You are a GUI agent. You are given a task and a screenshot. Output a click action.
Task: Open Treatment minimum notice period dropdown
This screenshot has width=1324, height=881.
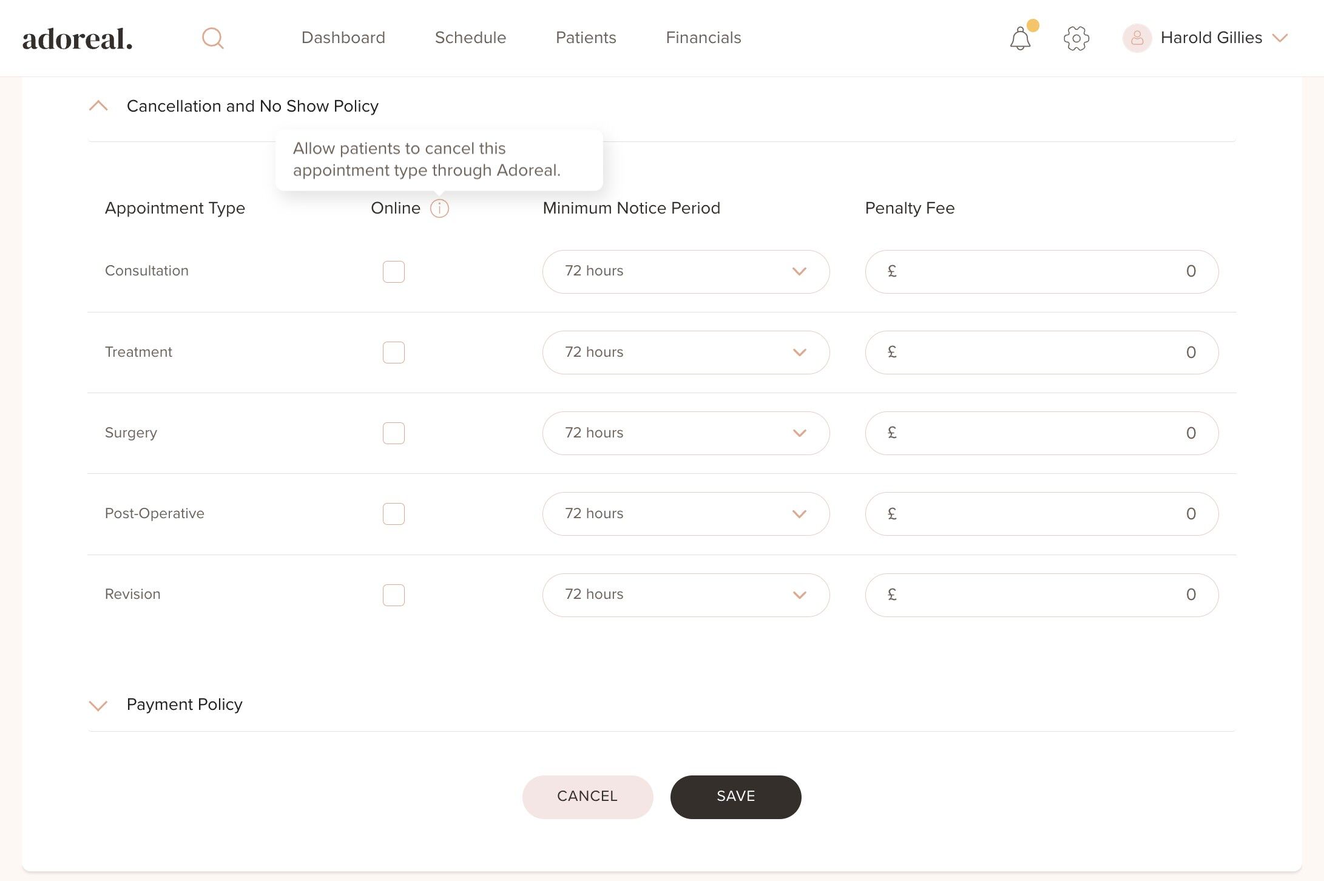pos(685,353)
